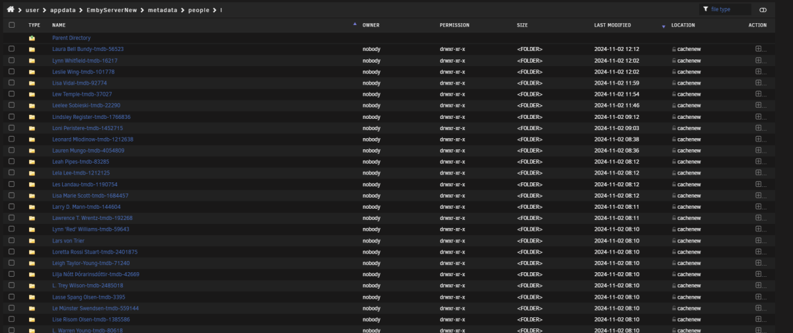The image size is (793, 333).
Task: Open folder Lise Risom Olsen-tmdb-1385586
Action: pos(91,319)
